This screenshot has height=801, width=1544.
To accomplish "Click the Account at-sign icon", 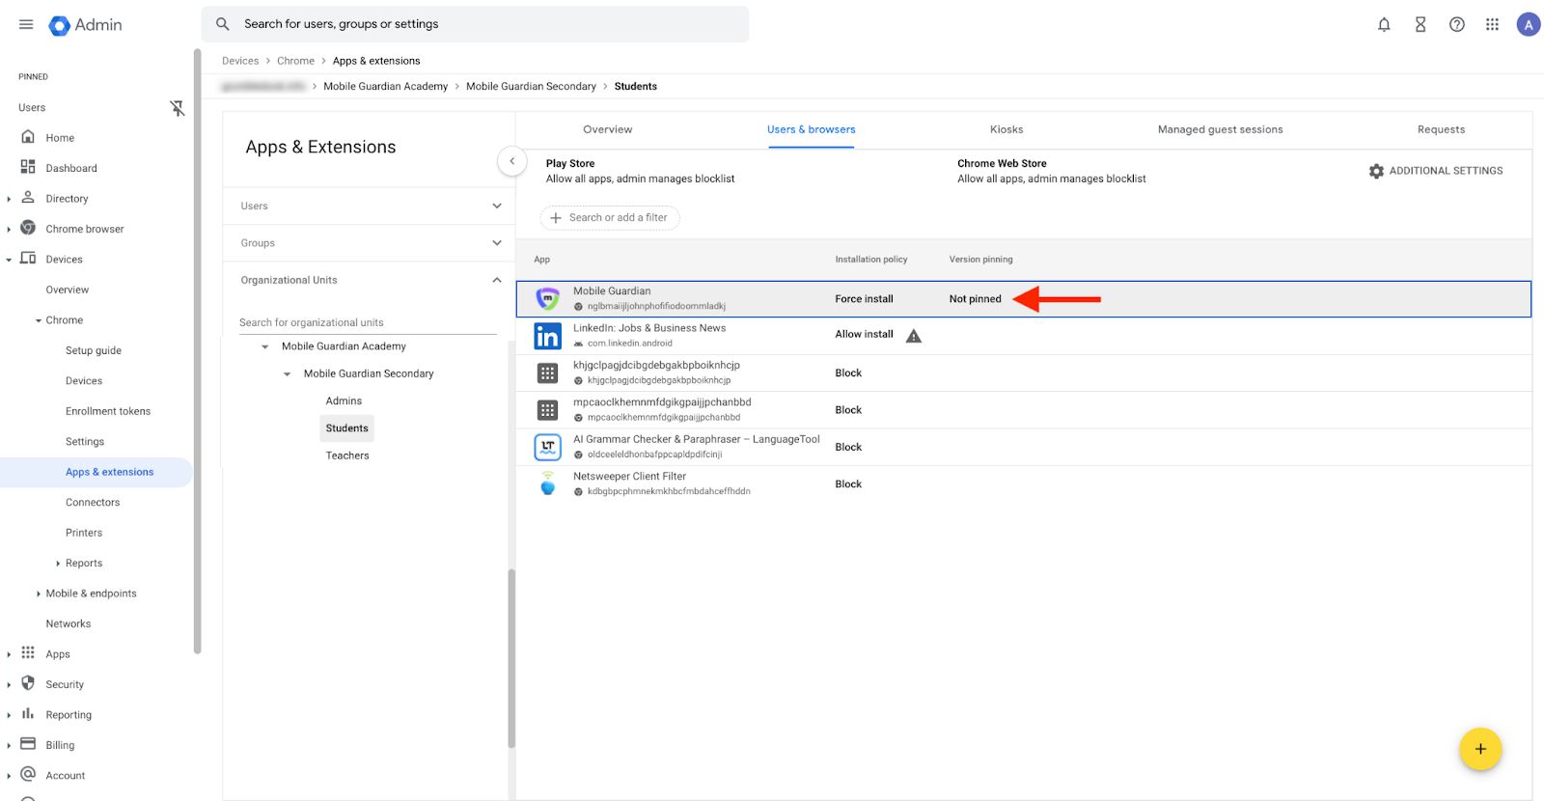I will point(28,774).
